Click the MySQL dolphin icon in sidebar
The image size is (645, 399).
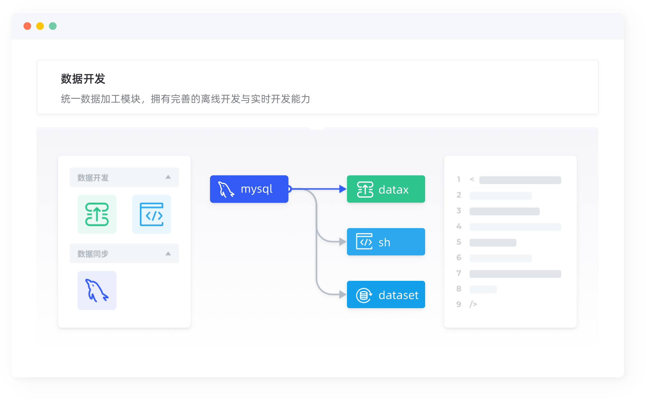click(97, 290)
